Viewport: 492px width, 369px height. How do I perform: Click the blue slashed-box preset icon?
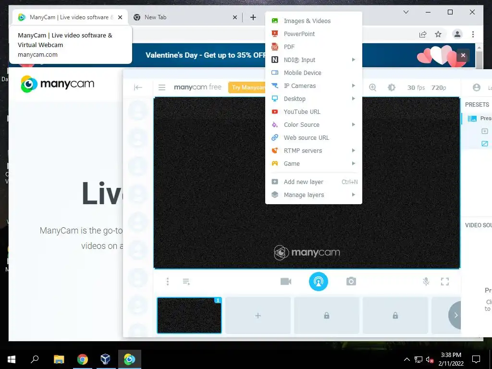(485, 144)
